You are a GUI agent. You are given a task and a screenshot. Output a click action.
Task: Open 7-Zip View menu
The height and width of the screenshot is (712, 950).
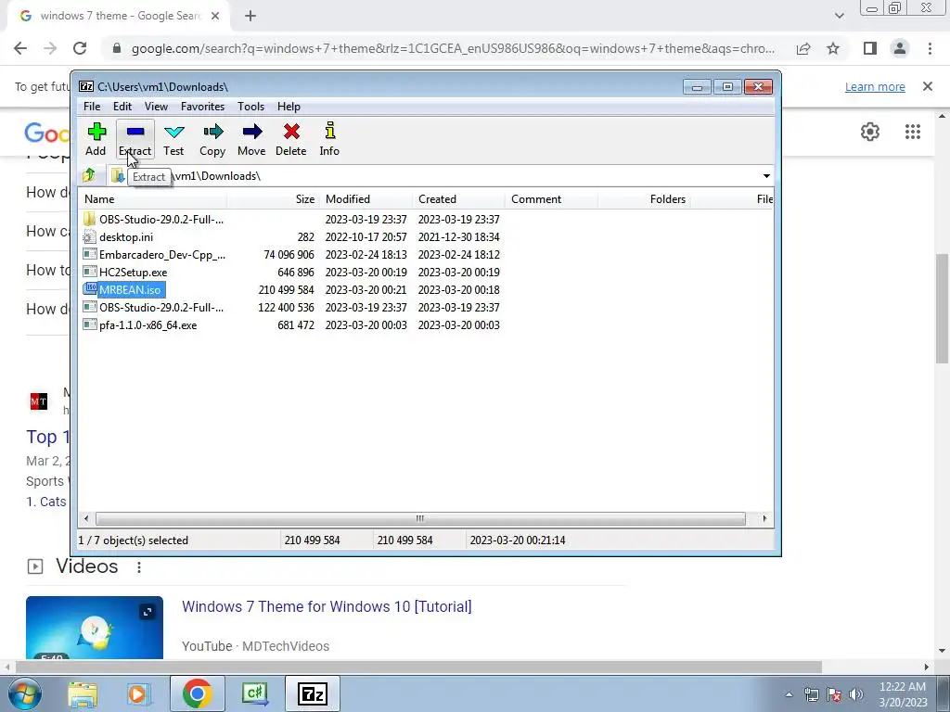tap(156, 107)
